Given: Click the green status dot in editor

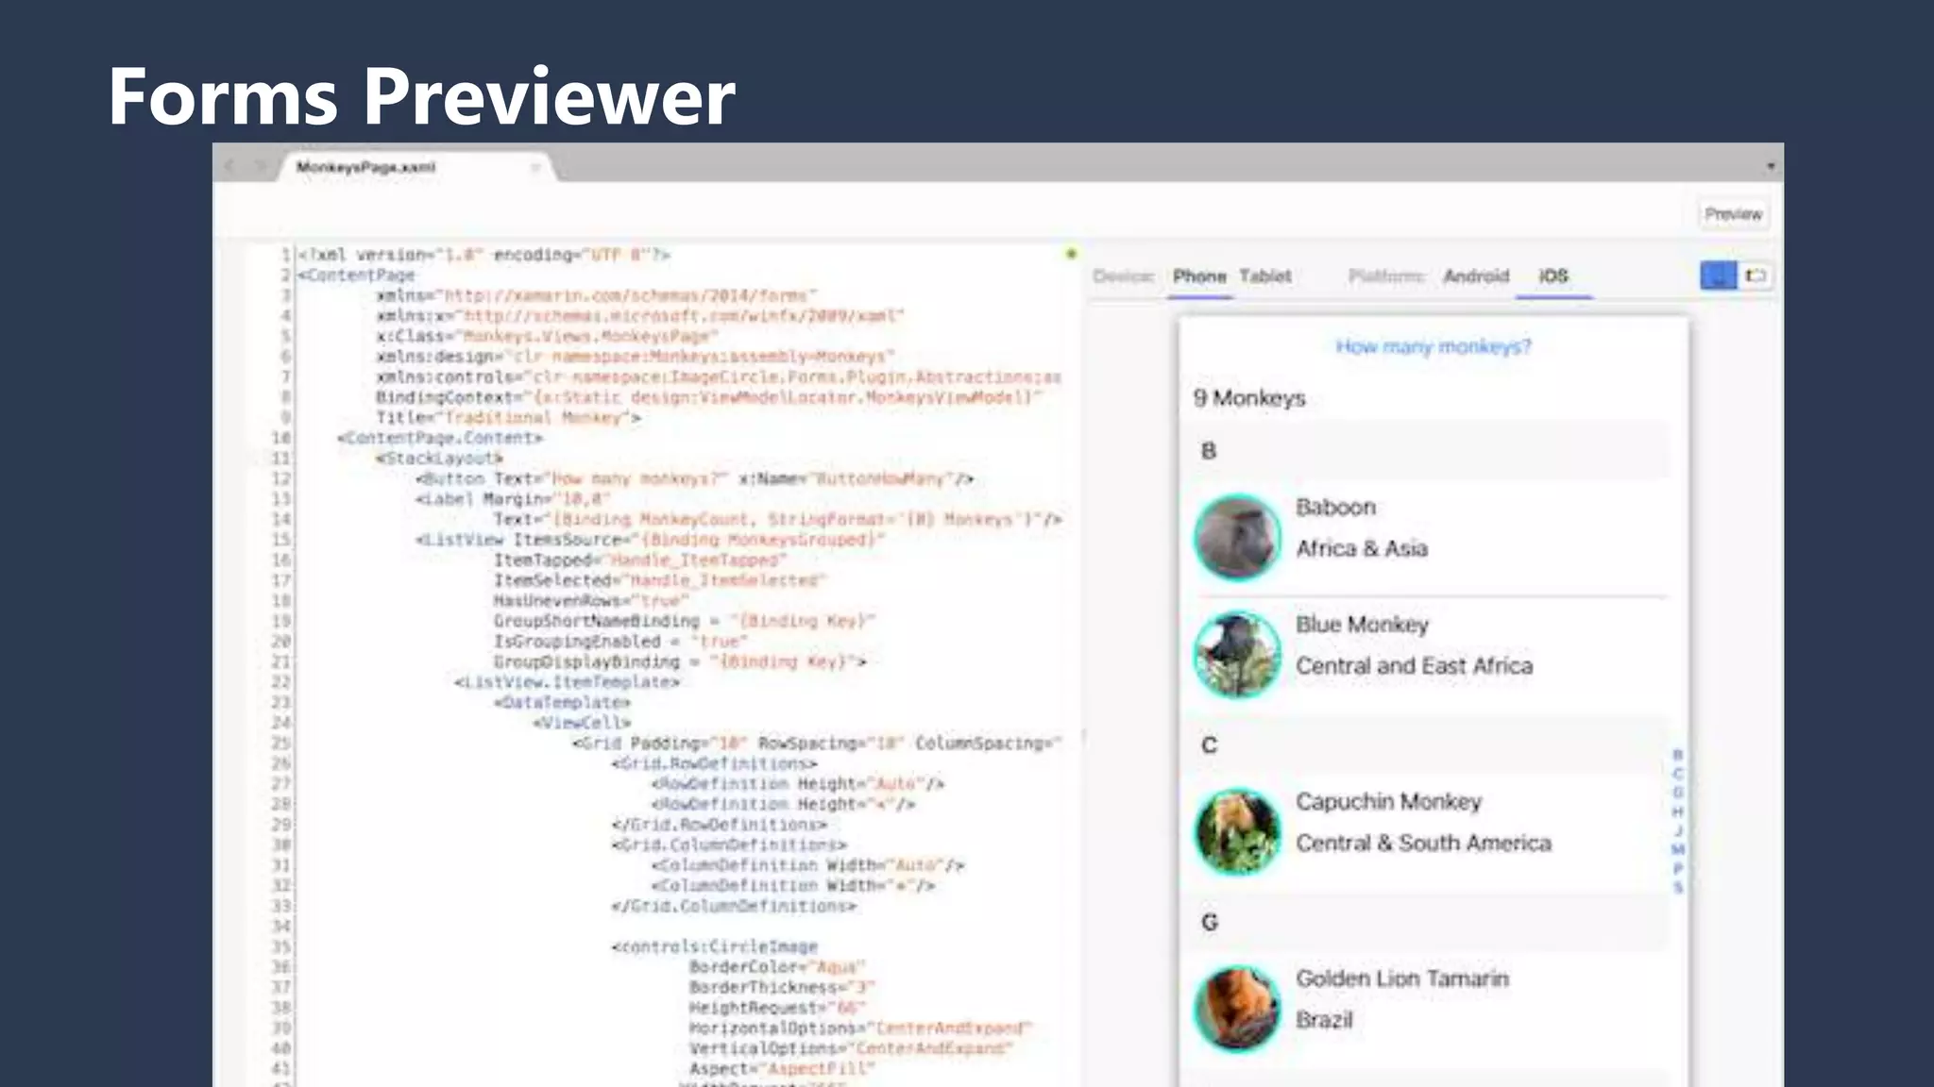Looking at the screenshot, I should [1071, 254].
